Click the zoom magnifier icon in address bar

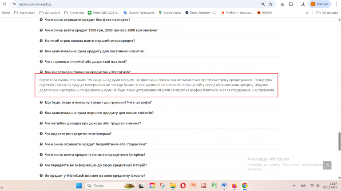click(263, 4)
